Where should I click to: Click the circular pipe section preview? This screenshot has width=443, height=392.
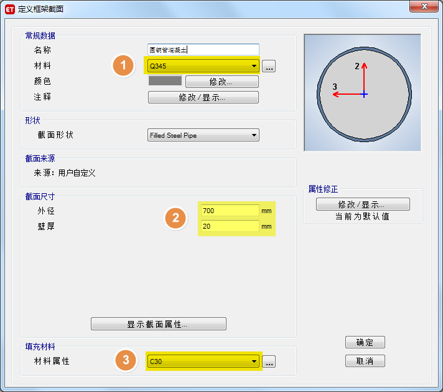[363, 93]
